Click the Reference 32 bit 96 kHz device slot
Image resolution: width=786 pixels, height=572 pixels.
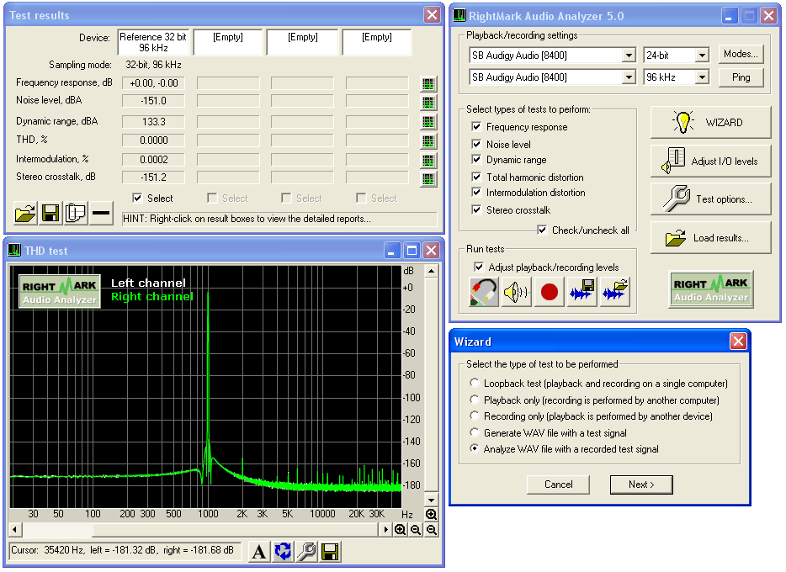(x=153, y=43)
